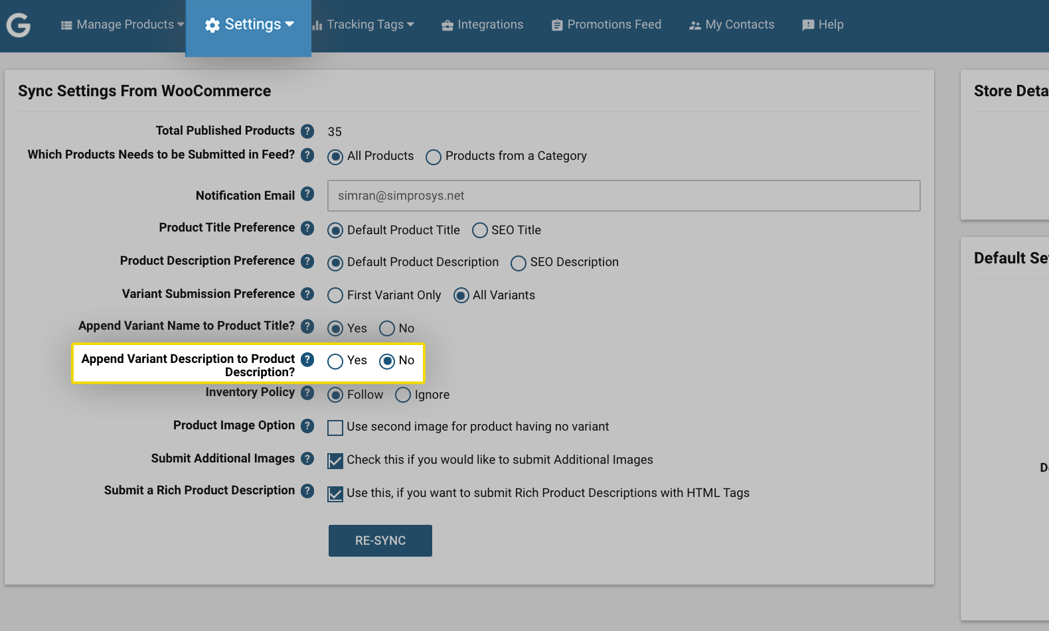1049x631 pixels.
Task: Click the Settings gear icon
Action: (x=212, y=25)
